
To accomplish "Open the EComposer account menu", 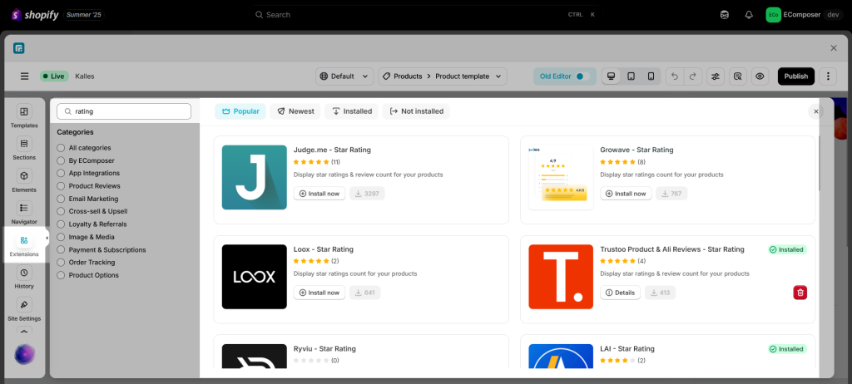I will pos(805,15).
